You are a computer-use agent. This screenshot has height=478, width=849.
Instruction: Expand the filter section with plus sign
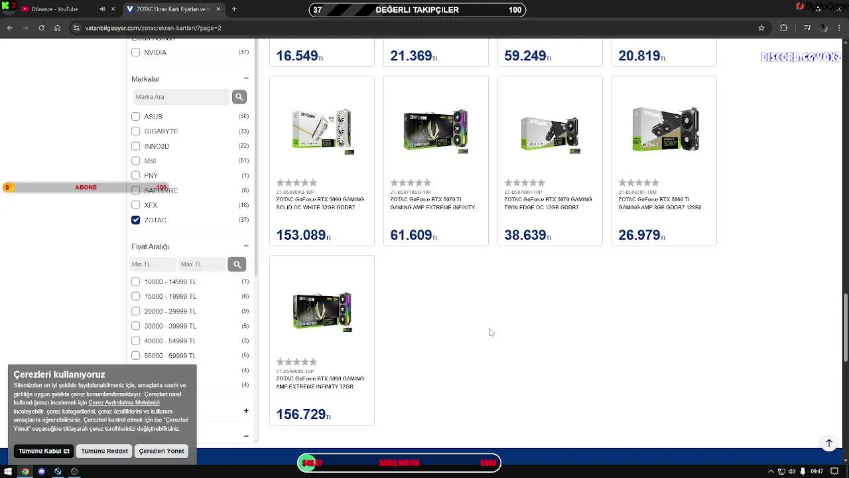click(246, 411)
